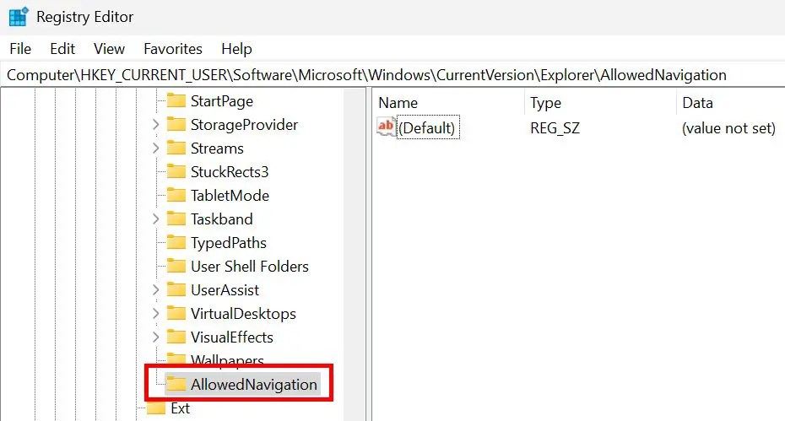
Task: Click the registry path address bar
Action: [392, 75]
